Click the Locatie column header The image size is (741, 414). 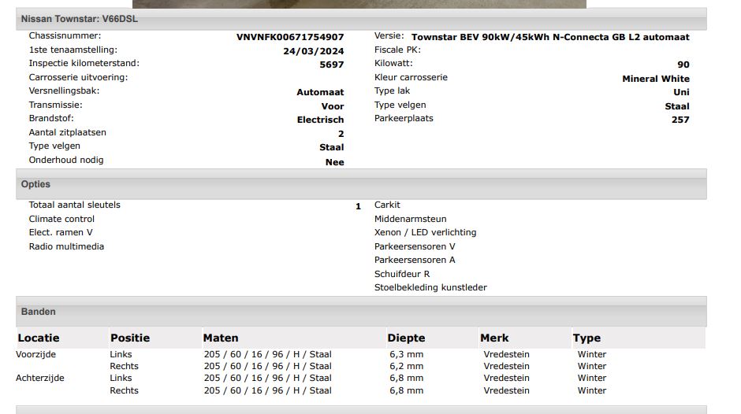pos(38,338)
